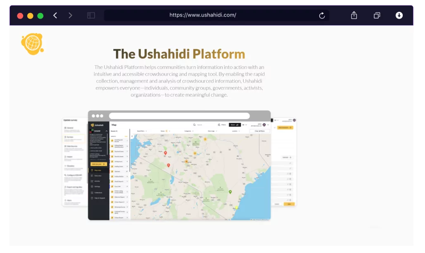Click The Ushahidi Platform heading
The height and width of the screenshot is (253, 425).
click(179, 54)
